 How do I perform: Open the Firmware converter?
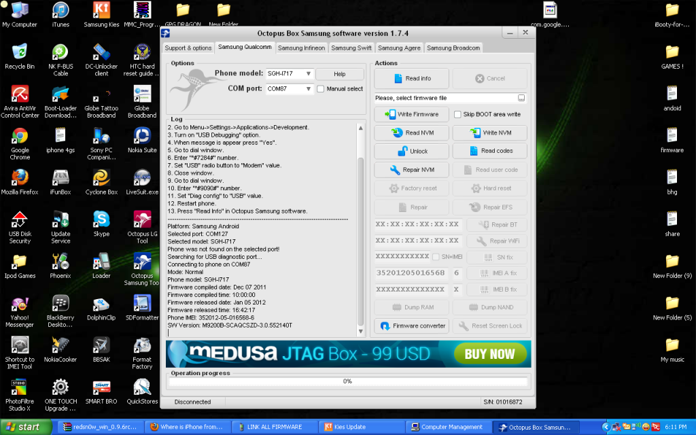[x=411, y=326]
